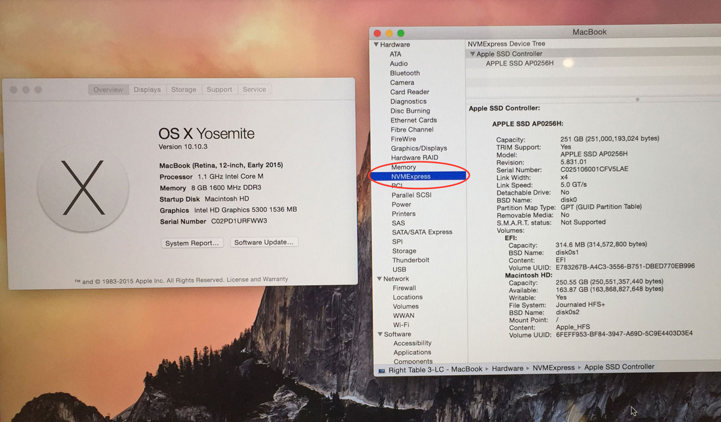Select Storage in the Hardware list

pos(404,251)
